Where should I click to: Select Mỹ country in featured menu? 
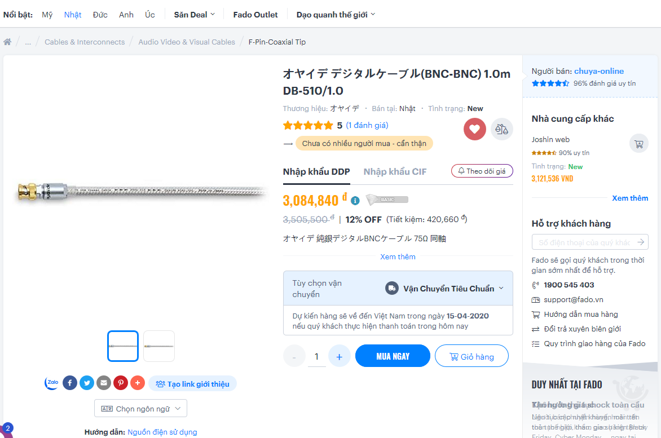pos(47,15)
